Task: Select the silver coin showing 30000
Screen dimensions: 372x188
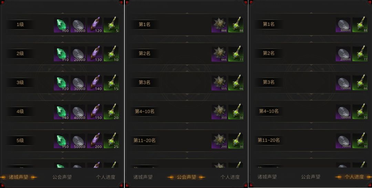Action: point(78,83)
